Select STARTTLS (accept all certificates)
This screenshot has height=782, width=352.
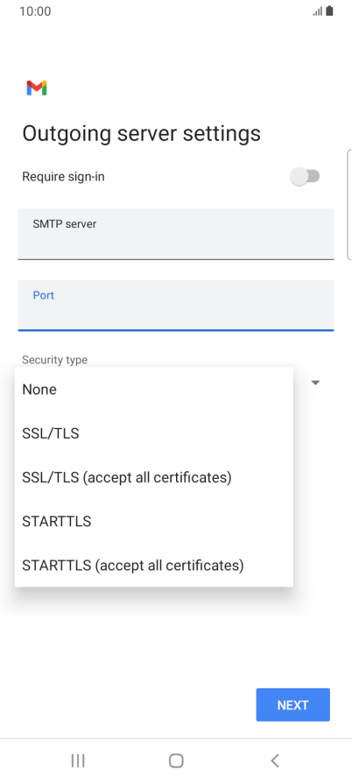pyautogui.click(x=154, y=565)
